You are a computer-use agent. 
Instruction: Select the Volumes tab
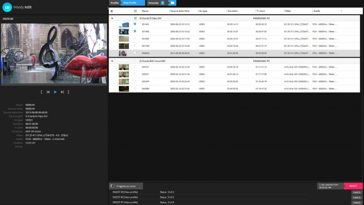[x=153, y=3]
